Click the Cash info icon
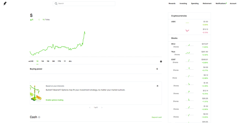The image size is (238, 123). pos(39,117)
